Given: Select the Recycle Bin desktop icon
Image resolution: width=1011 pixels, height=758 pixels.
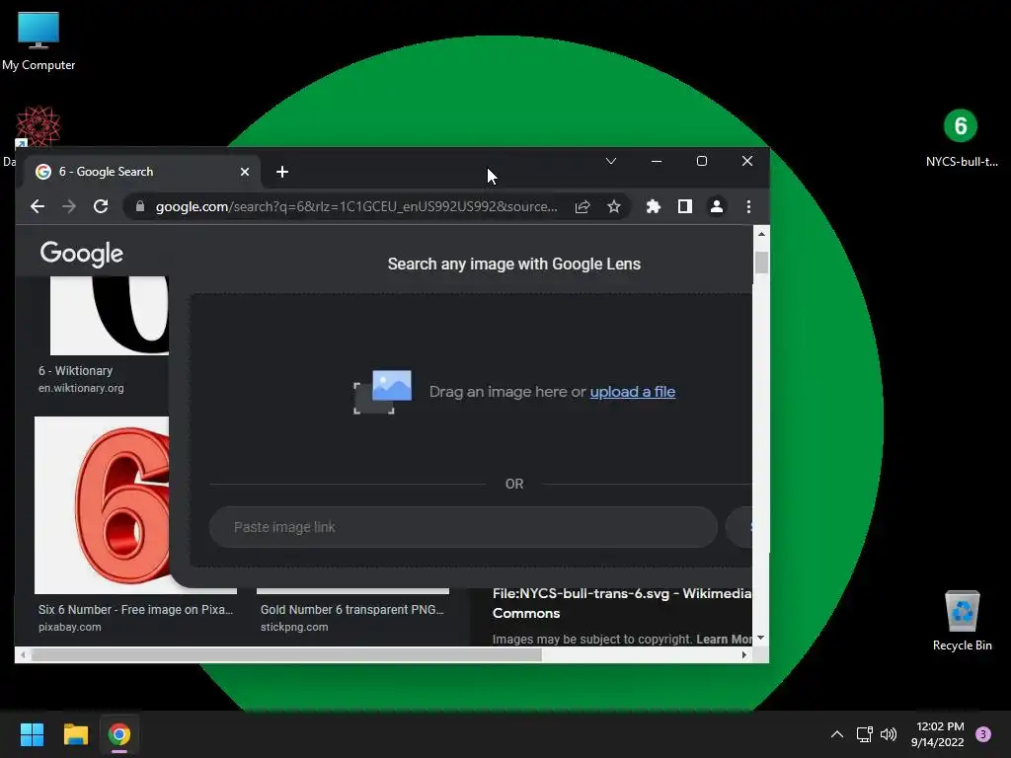Looking at the screenshot, I should (x=962, y=620).
